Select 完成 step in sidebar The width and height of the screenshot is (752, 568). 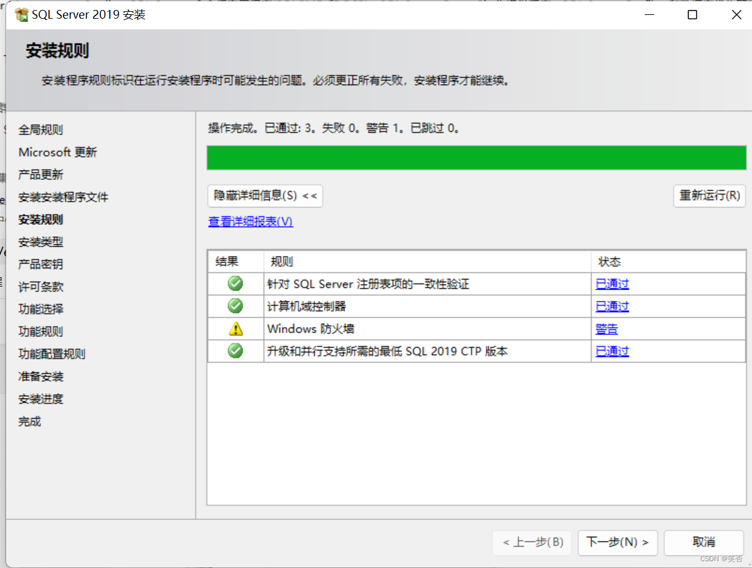click(29, 421)
